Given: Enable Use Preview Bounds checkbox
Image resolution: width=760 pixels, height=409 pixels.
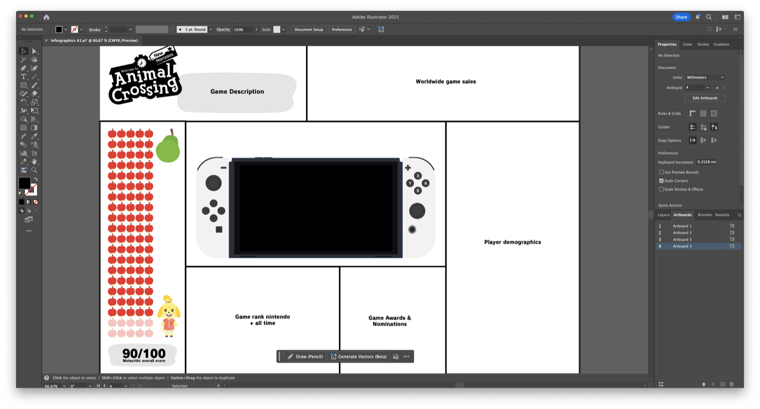Looking at the screenshot, I should coord(661,172).
